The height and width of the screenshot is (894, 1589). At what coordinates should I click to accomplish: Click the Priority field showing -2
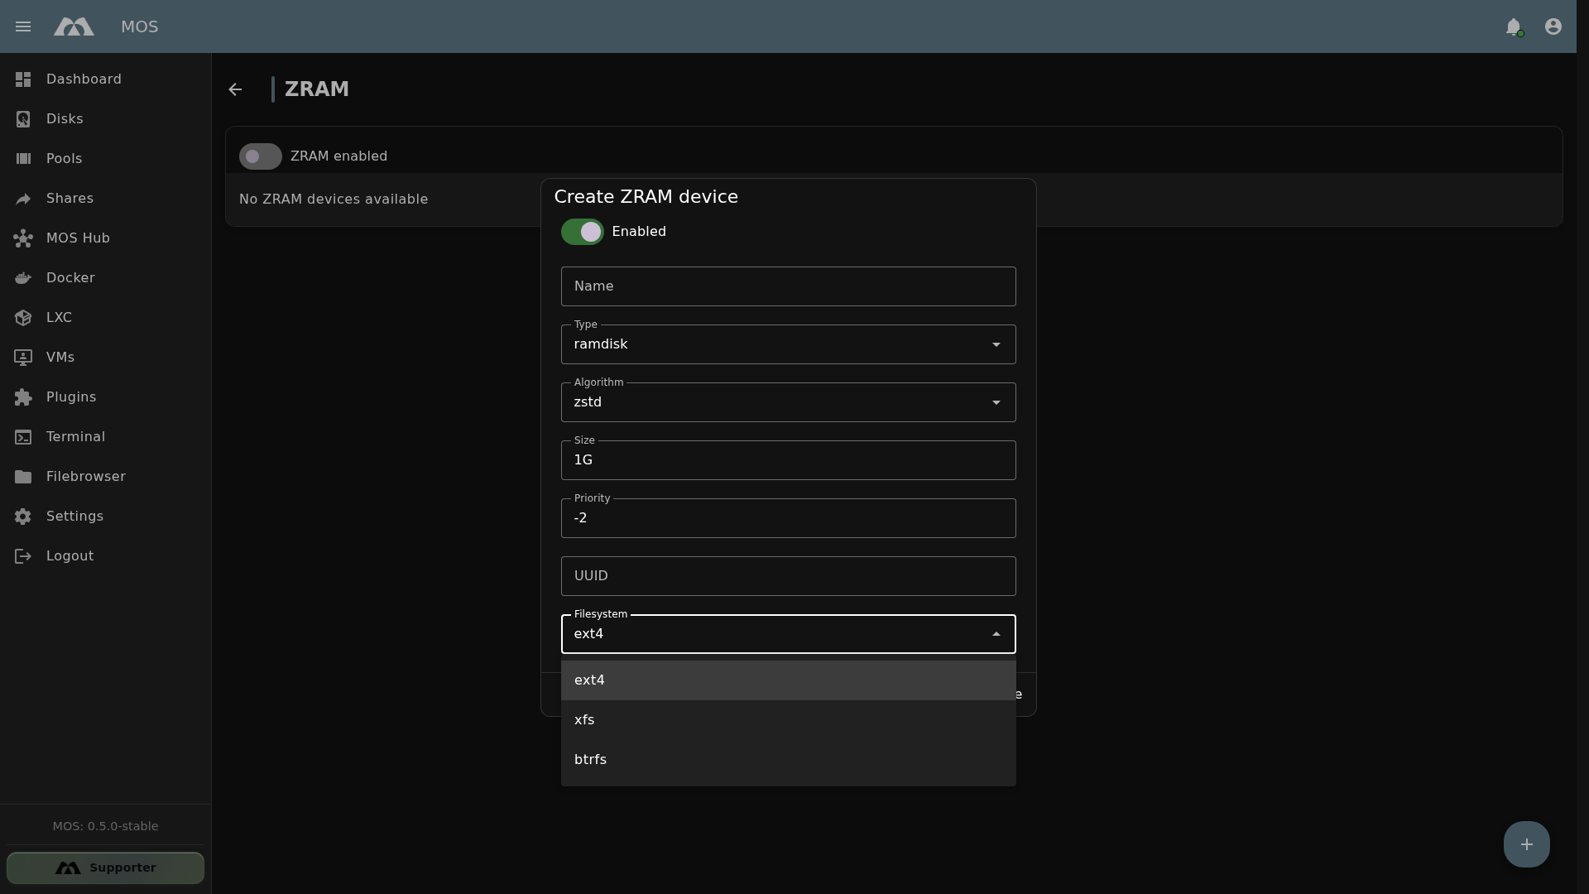point(788,518)
